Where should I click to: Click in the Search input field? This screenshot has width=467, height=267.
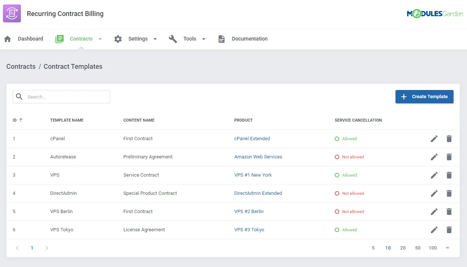(x=61, y=97)
